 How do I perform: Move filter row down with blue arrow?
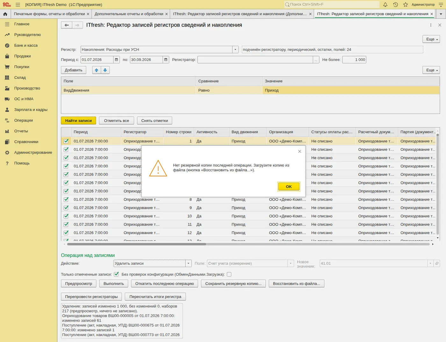click(x=105, y=70)
